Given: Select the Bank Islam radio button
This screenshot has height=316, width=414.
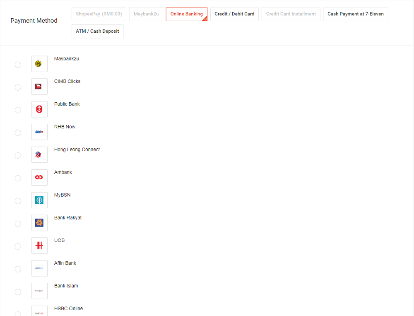Looking at the screenshot, I should point(18,292).
